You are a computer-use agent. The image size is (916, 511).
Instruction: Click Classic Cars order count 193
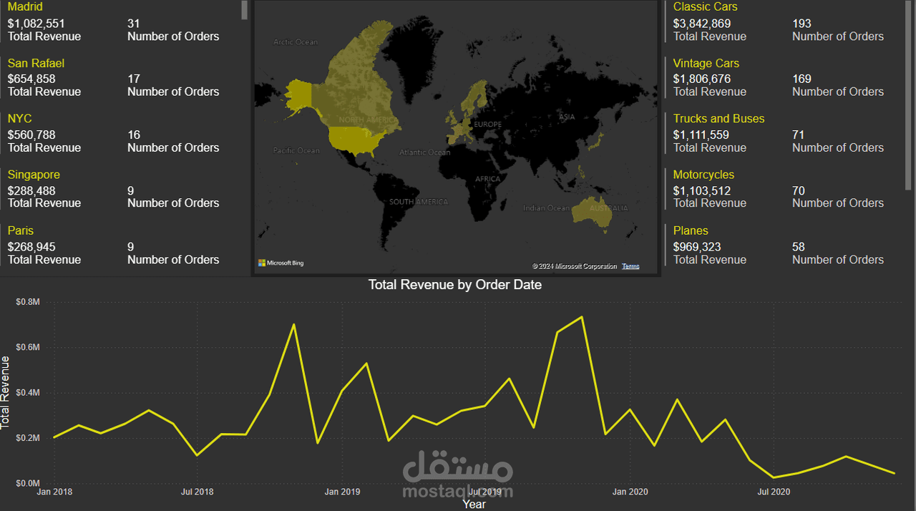[801, 23]
